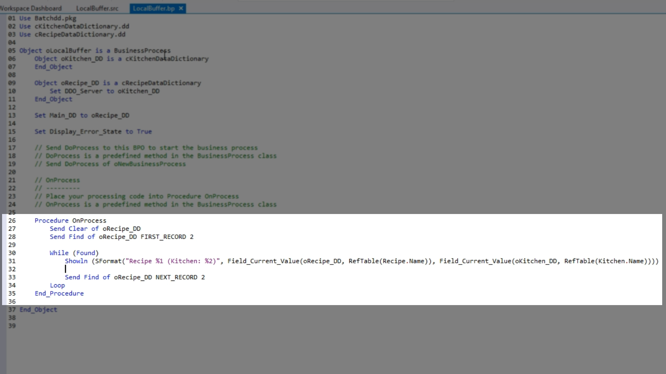This screenshot has height=374, width=666.
Task: Place cursor on 'Send Clear of oRecipe_DD'
Action: point(95,229)
